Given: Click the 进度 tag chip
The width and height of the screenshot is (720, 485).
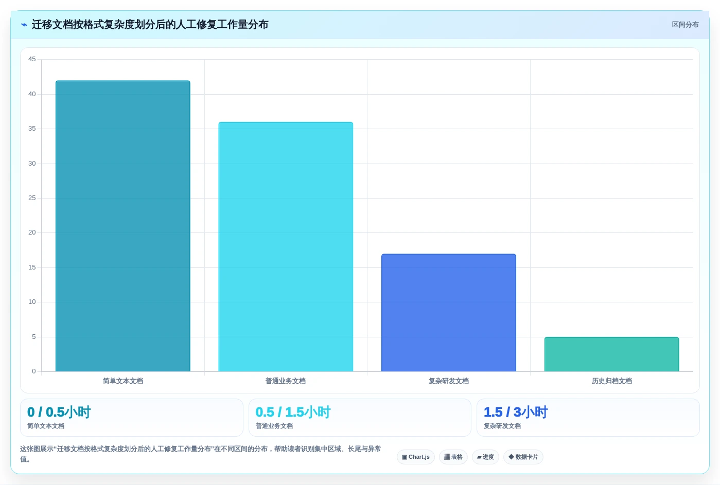Looking at the screenshot, I should [485, 457].
